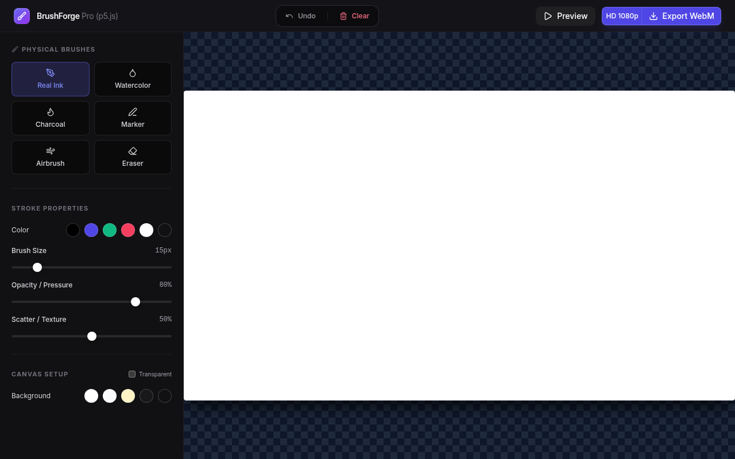
Task: Choose the Charcoal brush
Action: click(50, 118)
